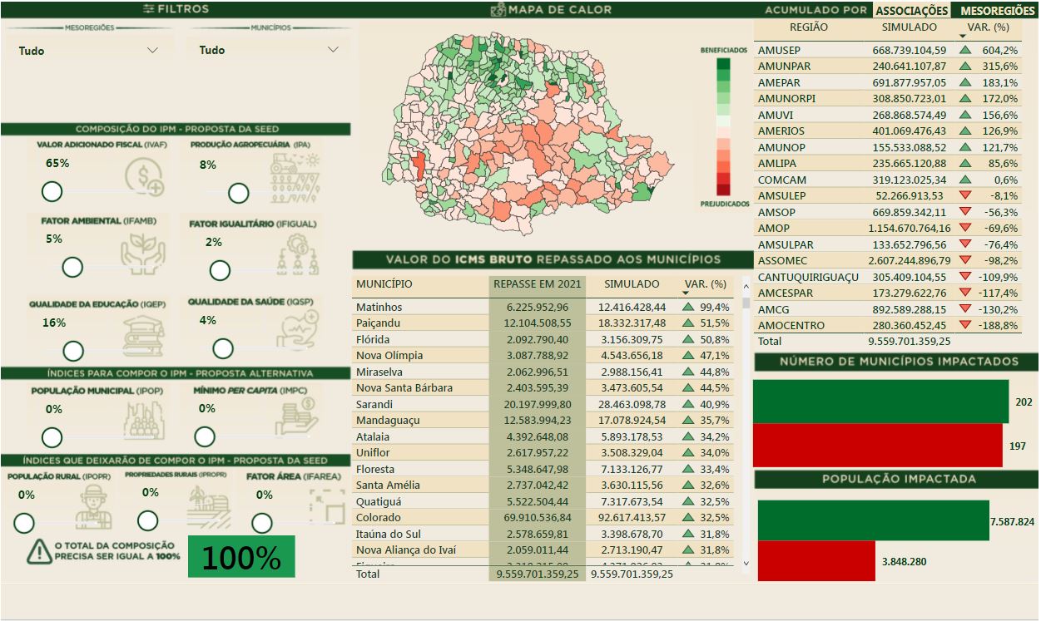Click the Fator Área slider handle

[261, 523]
